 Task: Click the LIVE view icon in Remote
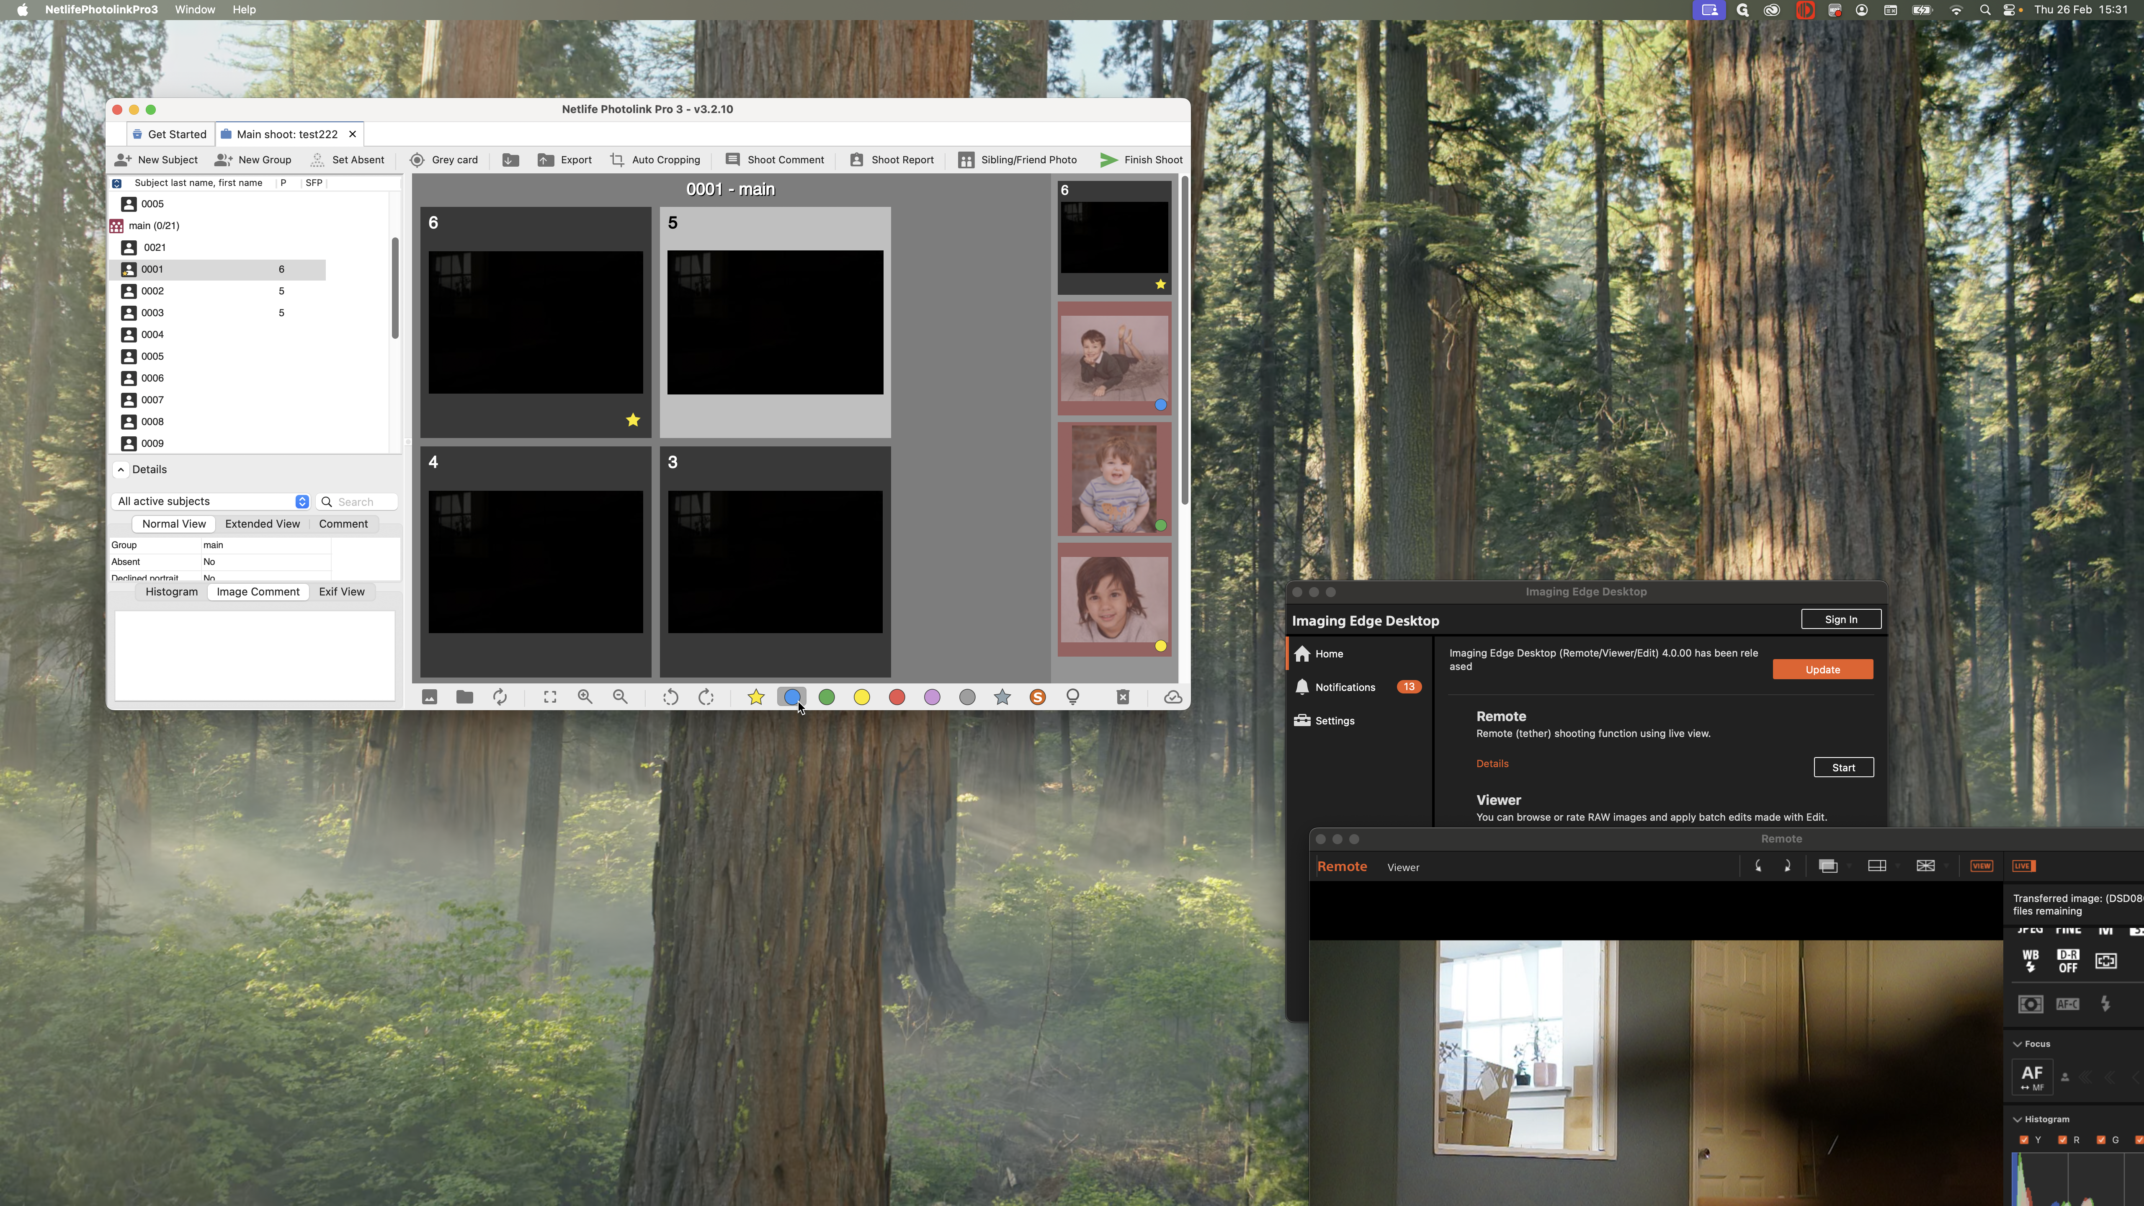[2023, 866]
